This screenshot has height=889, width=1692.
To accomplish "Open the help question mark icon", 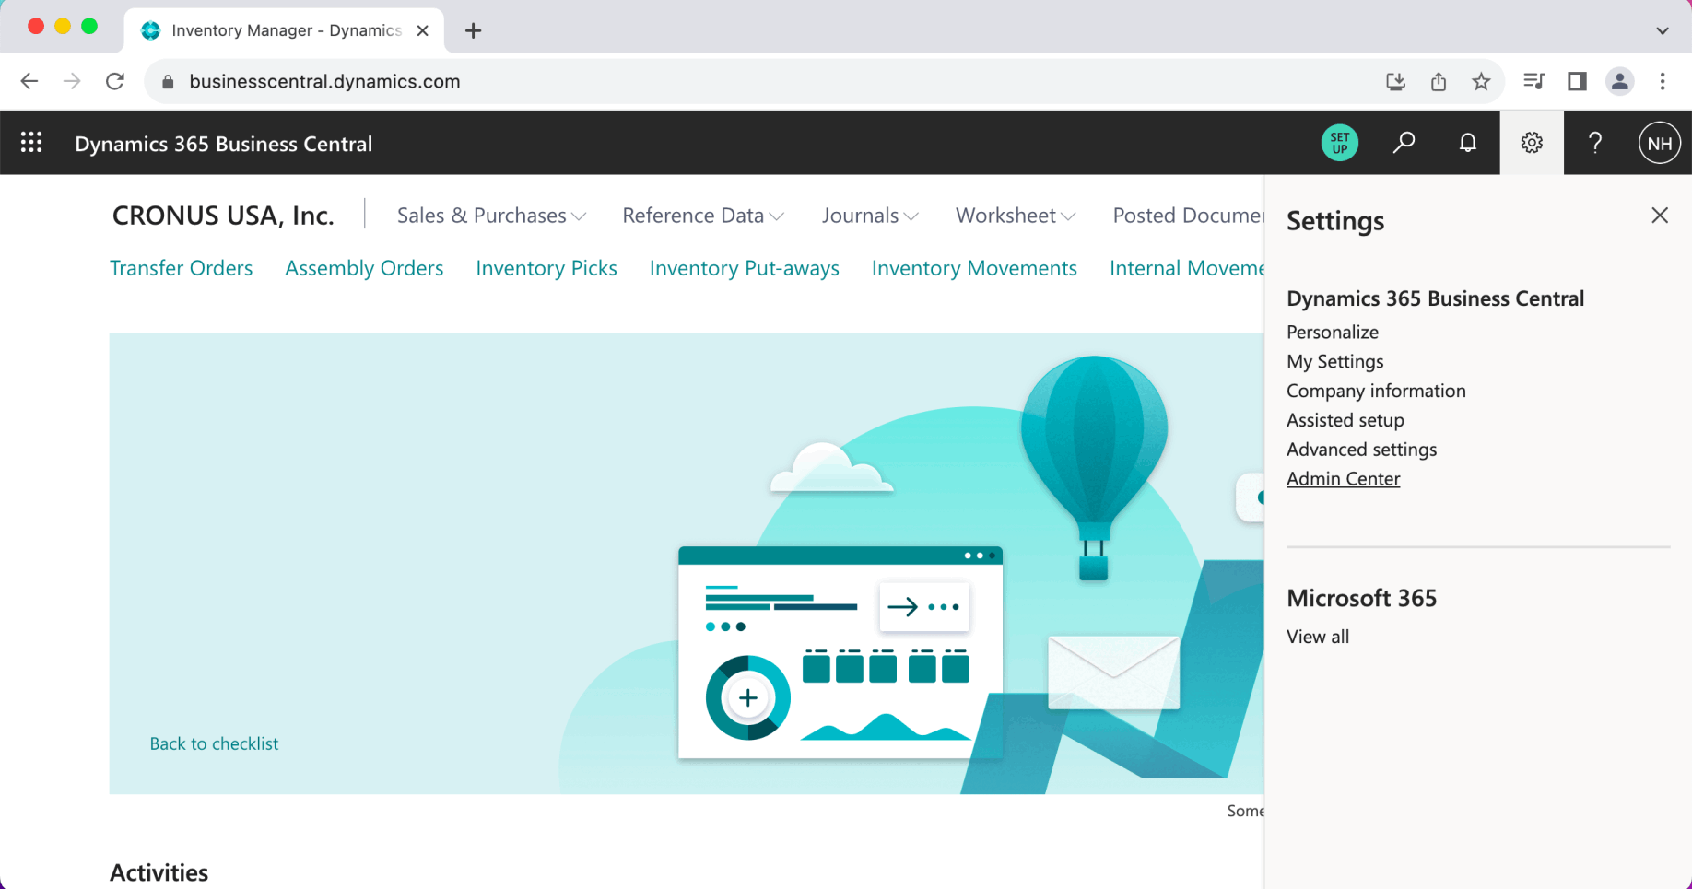I will [1595, 143].
